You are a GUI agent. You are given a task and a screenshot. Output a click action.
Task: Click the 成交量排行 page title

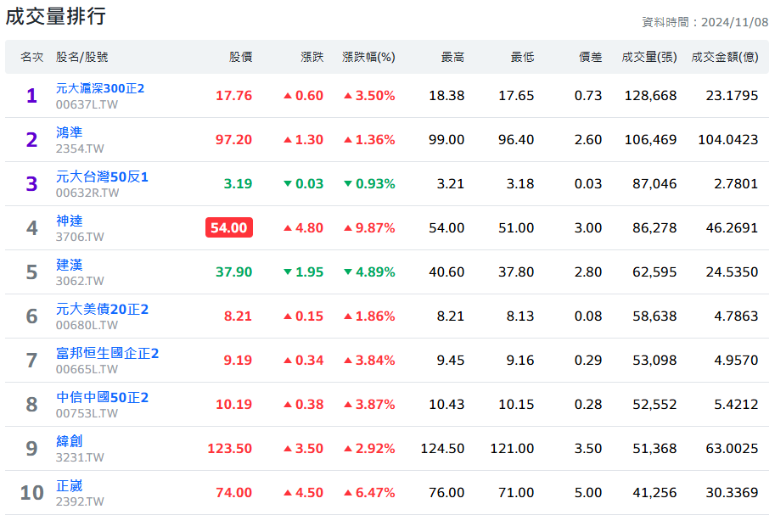[x=55, y=16]
